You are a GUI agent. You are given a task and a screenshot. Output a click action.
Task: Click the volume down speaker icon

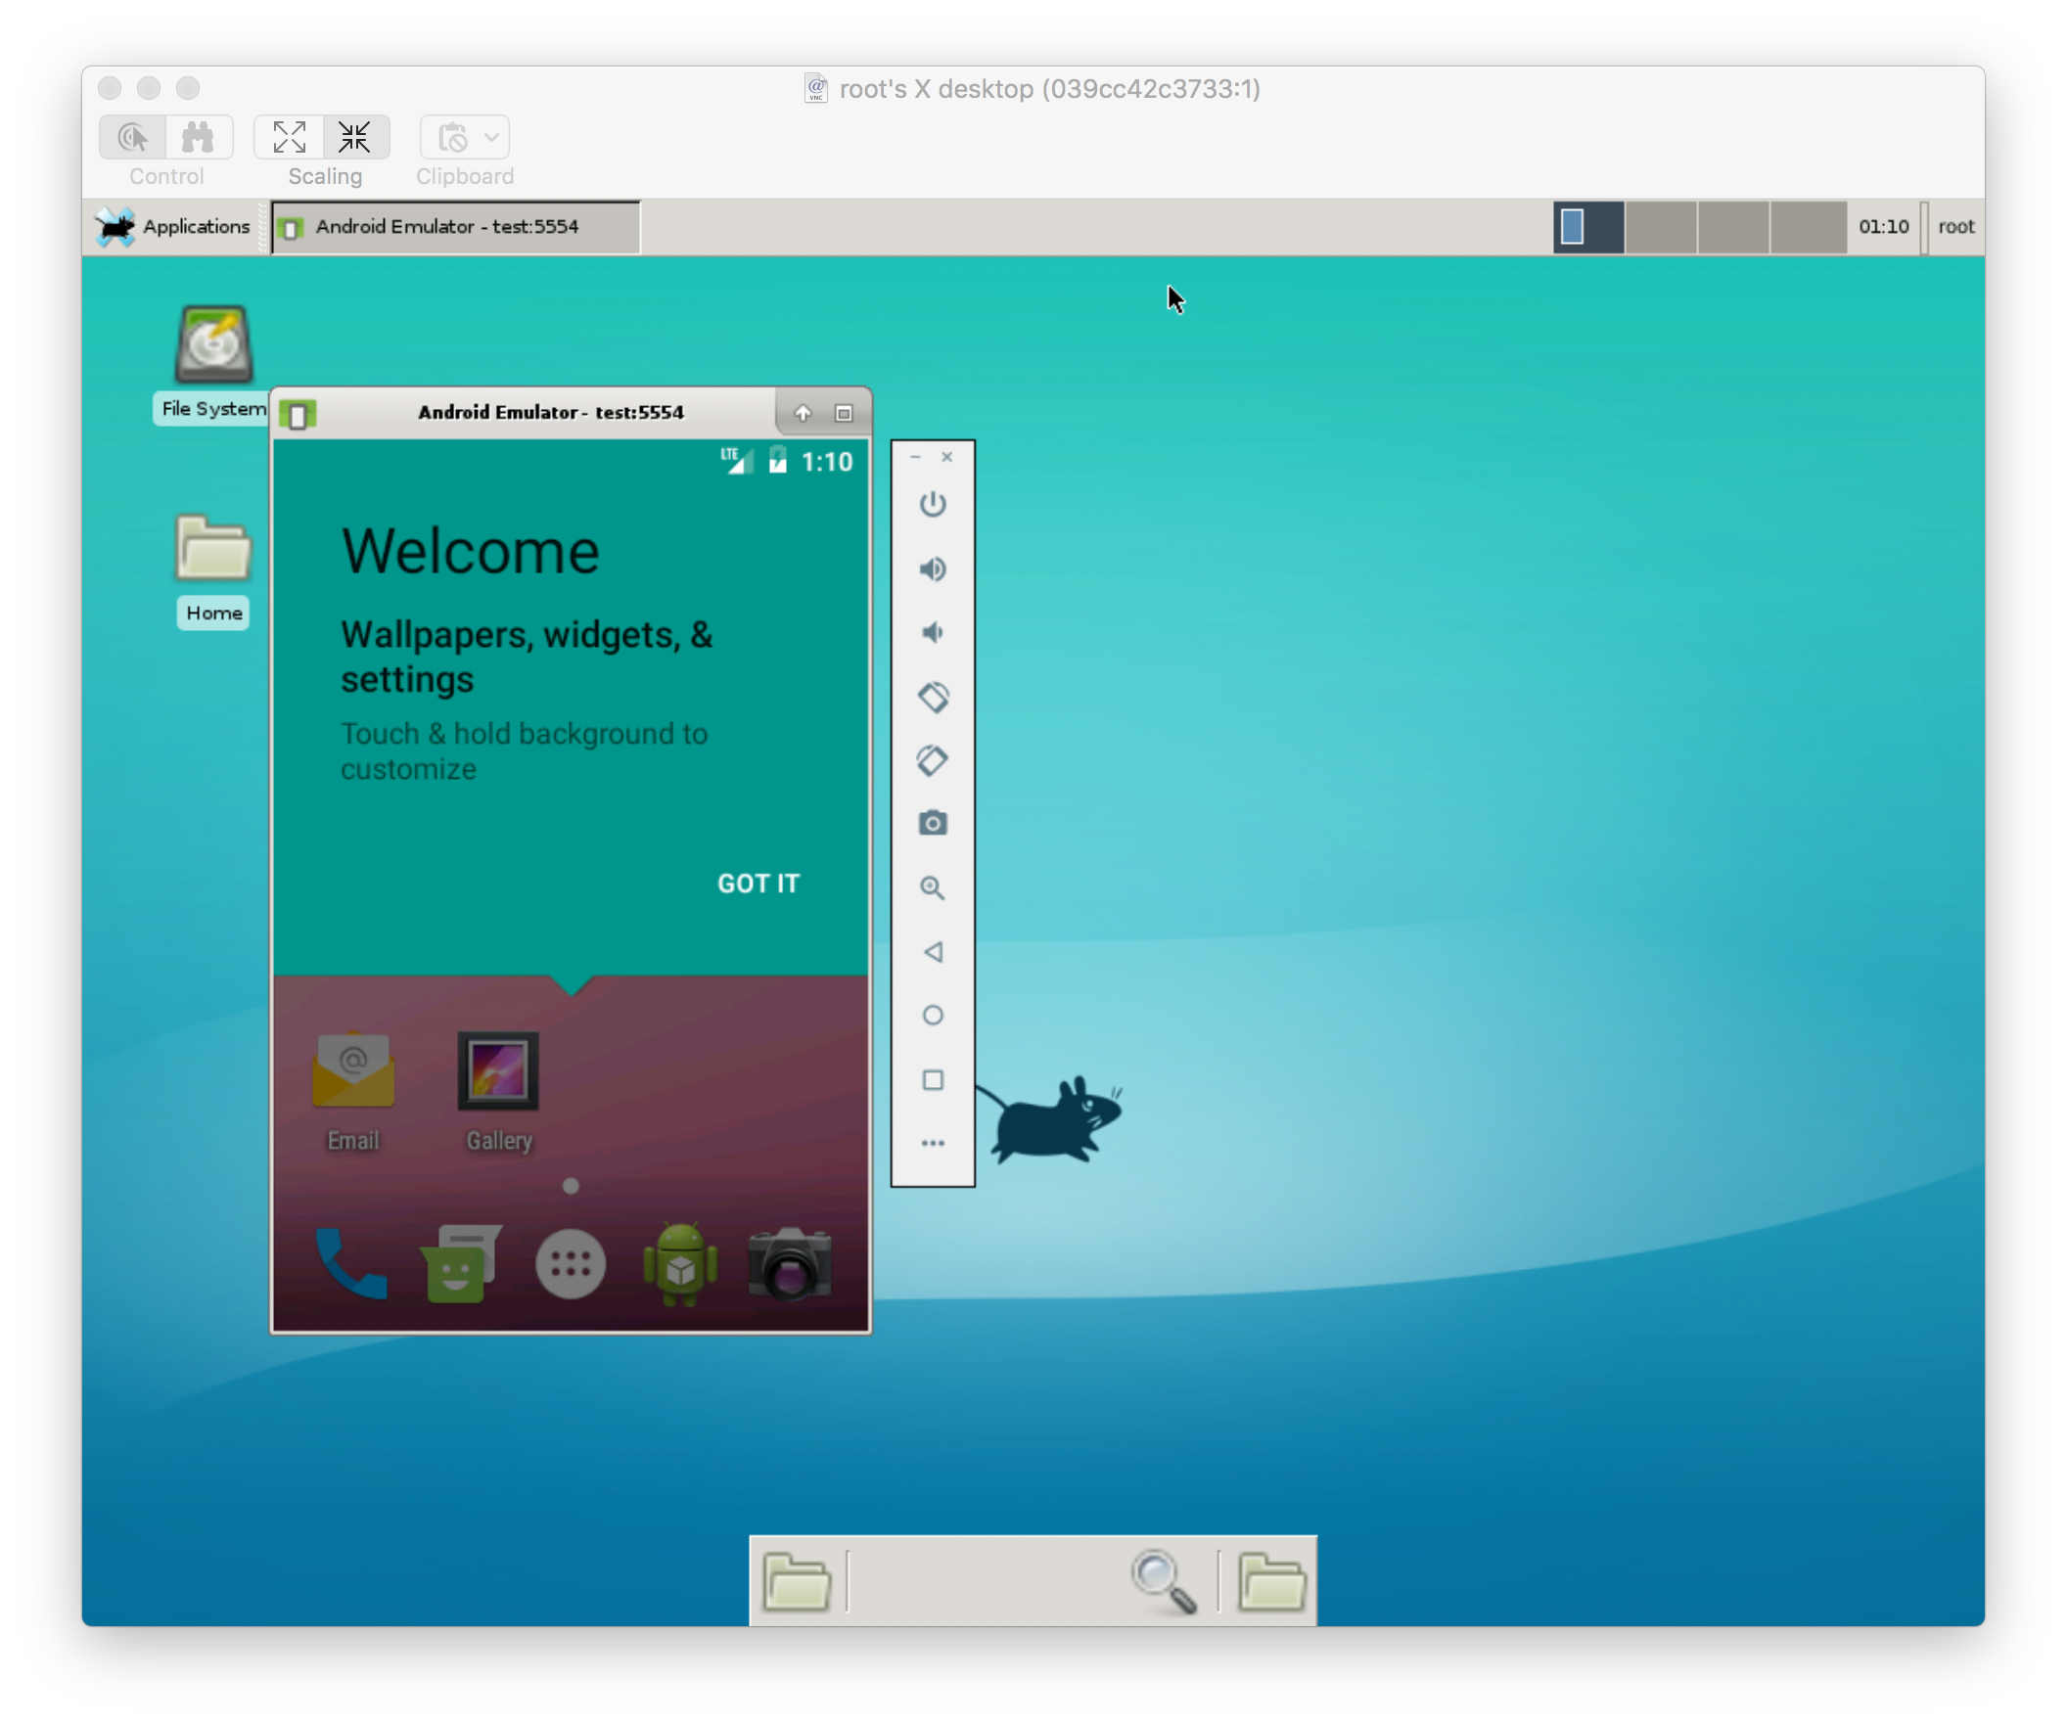932,633
